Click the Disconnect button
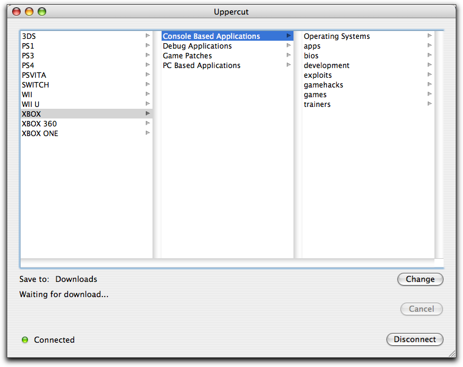Screen dimensions: 463x367 [x=414, y=339]
